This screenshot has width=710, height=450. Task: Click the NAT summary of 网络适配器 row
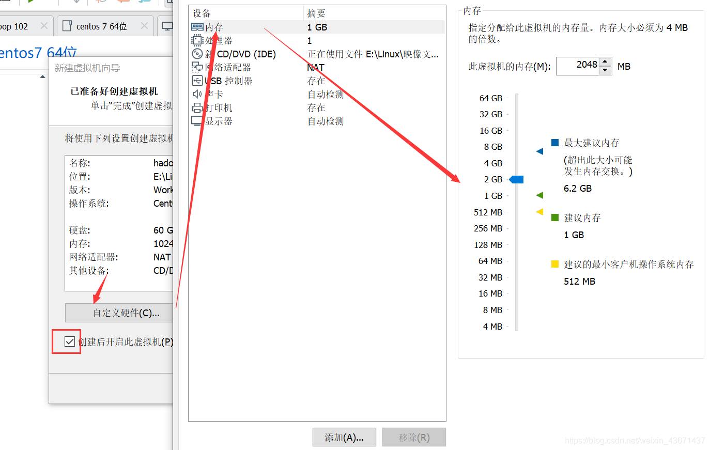[x=316, y=67]
